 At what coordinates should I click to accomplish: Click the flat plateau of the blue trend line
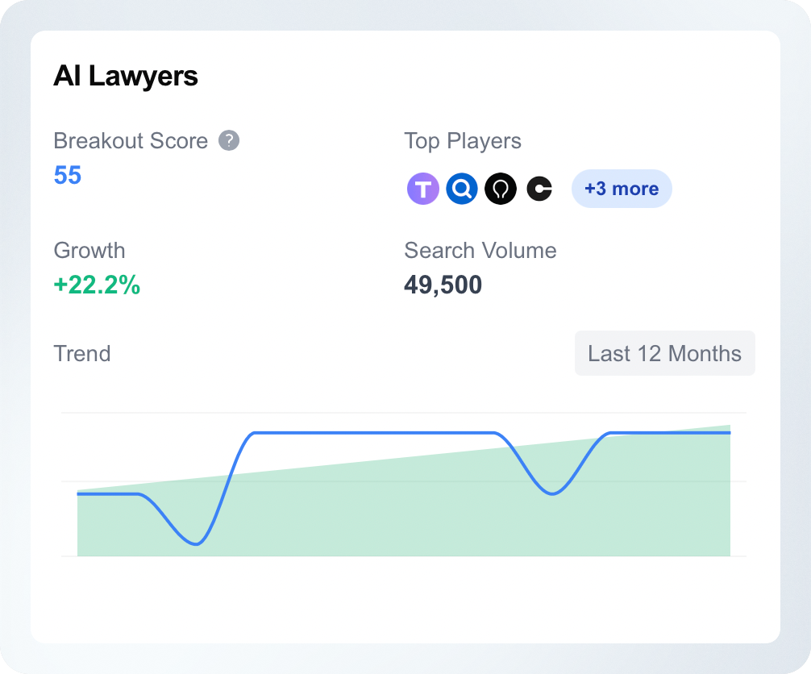coord(373,433)
